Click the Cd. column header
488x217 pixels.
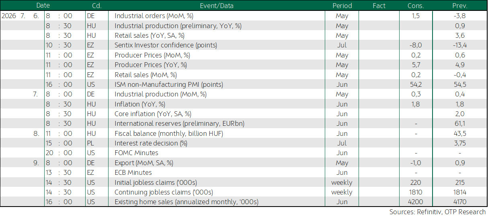pos(96,6)
